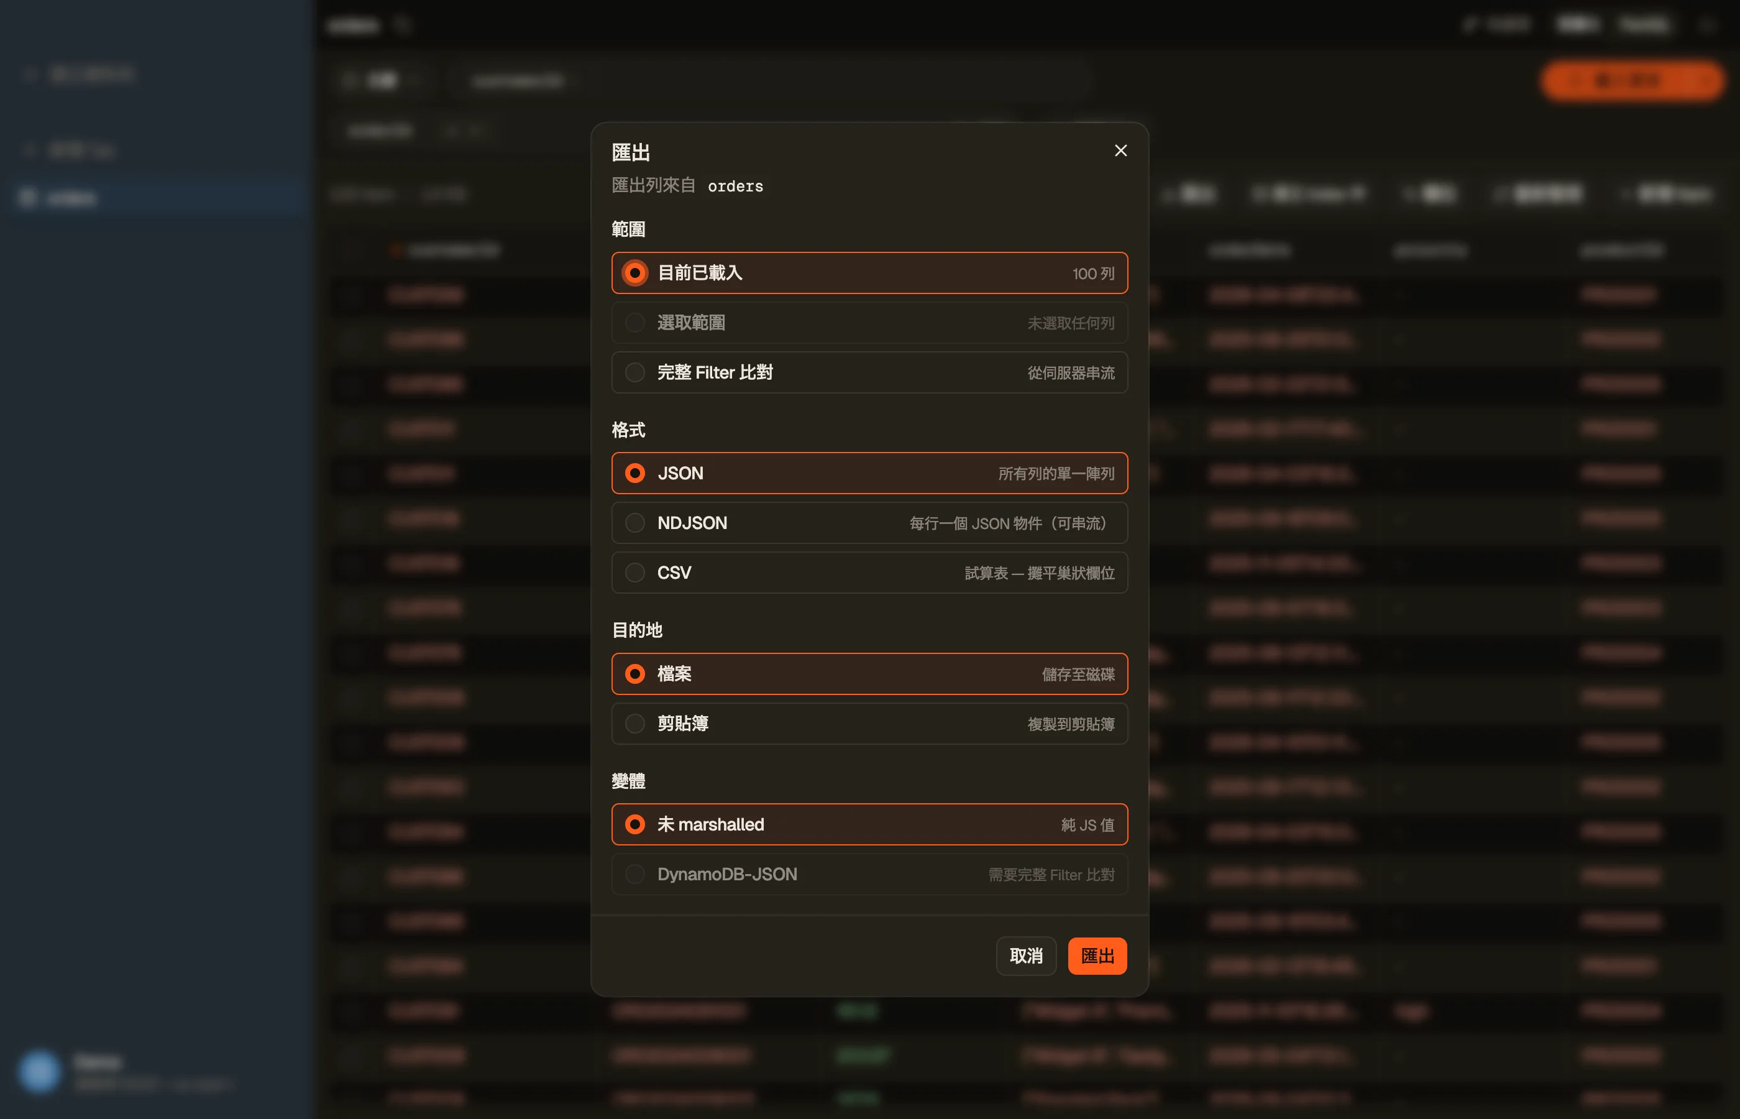Select JSON as export format
The width and height of the screenshot is (1740, 1119).
tap(869, 473)
